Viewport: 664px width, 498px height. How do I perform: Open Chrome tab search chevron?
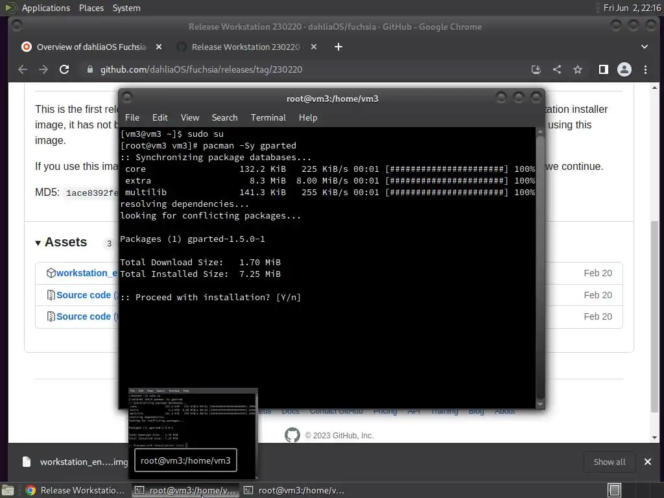click(644, 47)
